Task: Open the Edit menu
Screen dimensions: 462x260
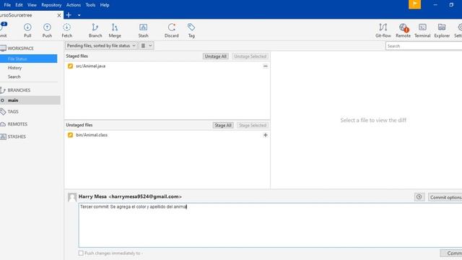Action: click(19, 5)
